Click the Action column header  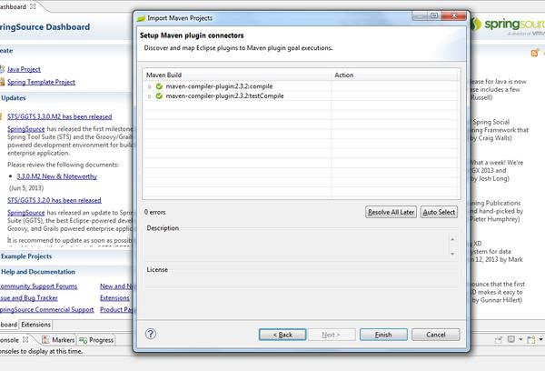(395, 75)
